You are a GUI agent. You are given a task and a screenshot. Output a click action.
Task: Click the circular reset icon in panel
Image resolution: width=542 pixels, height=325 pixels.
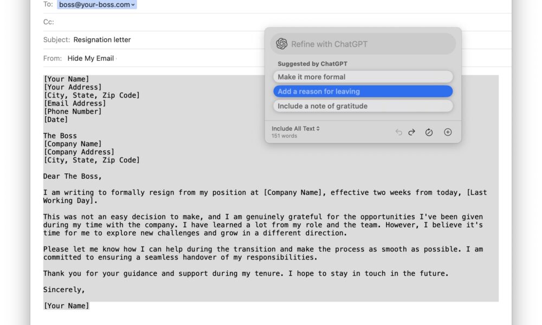429,132
